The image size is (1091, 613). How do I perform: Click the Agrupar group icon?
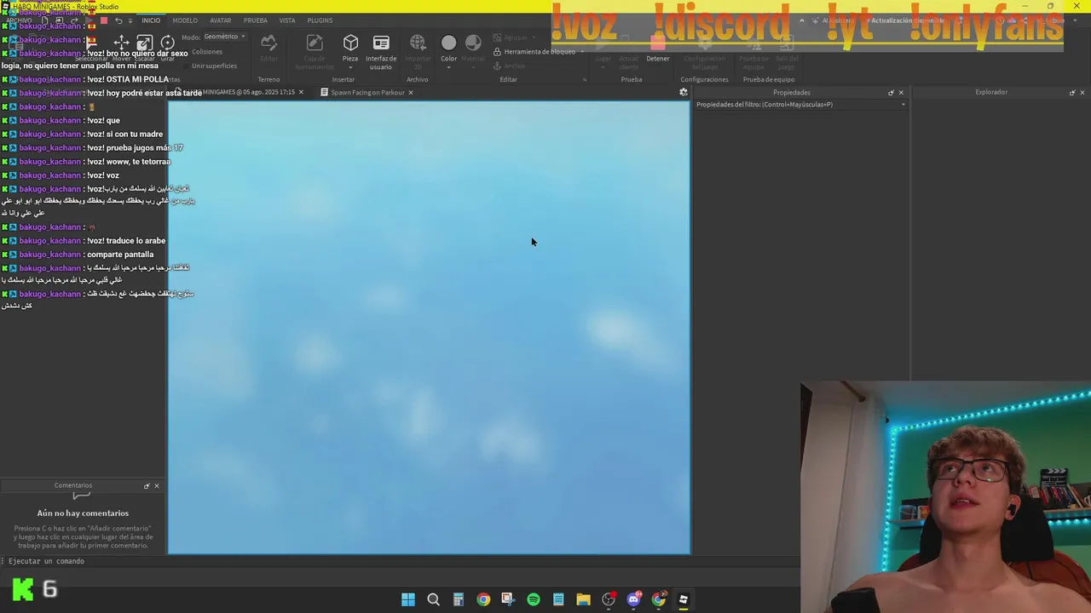tap(498, 37)
